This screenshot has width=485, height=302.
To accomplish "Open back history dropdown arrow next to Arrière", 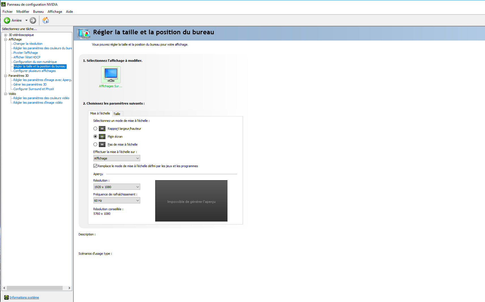I will 26,20.
